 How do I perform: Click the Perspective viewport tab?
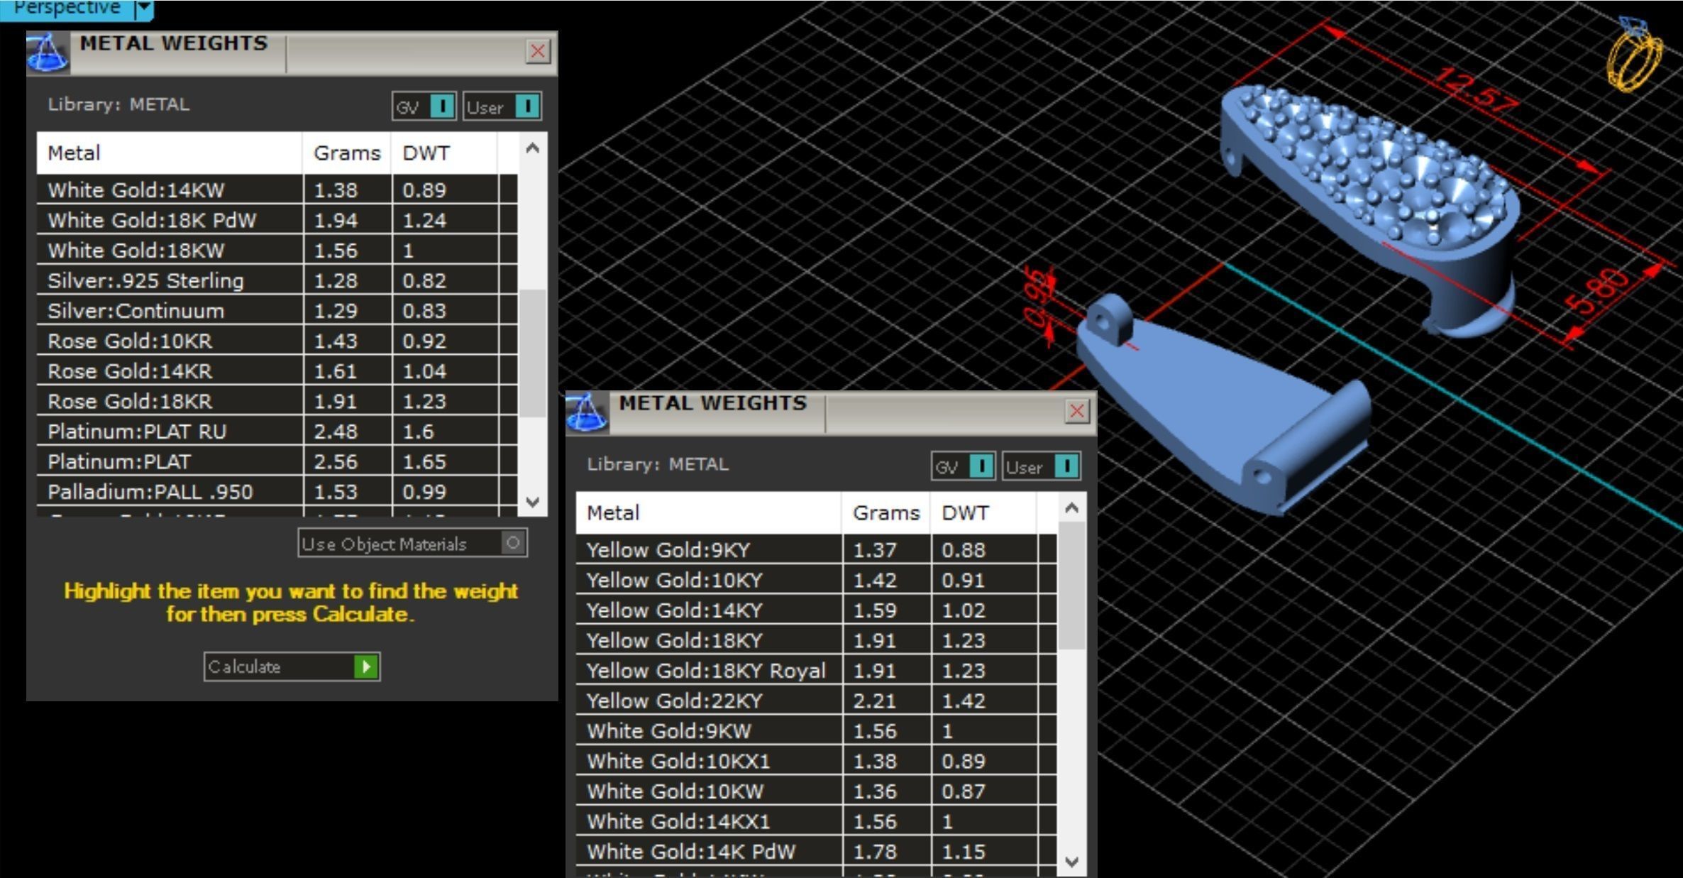(66, 8)
